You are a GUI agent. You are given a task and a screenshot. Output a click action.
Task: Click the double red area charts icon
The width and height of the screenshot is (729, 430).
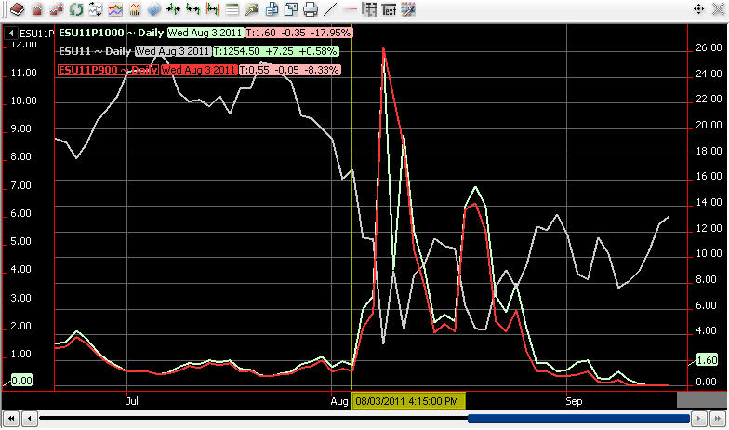point(57,9)
